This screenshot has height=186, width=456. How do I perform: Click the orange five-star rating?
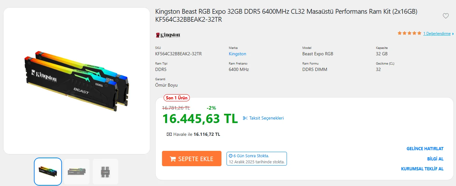pos(409,33)
